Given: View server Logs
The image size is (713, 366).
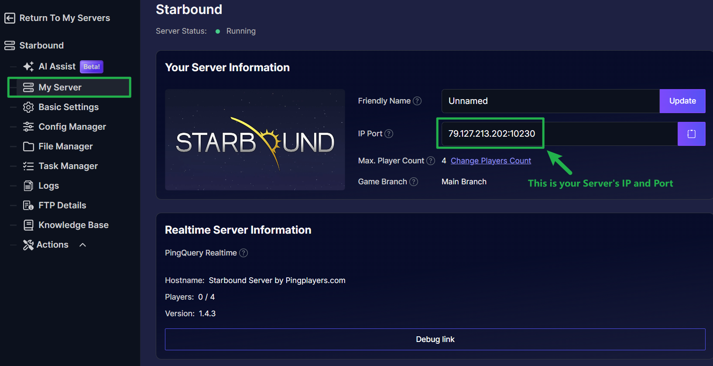Looking at the screenshot, I should pos(48,186).
